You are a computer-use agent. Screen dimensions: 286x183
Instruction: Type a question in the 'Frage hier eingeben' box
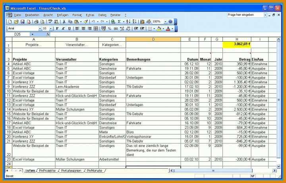pyautogui.click(x=245, y=15)
